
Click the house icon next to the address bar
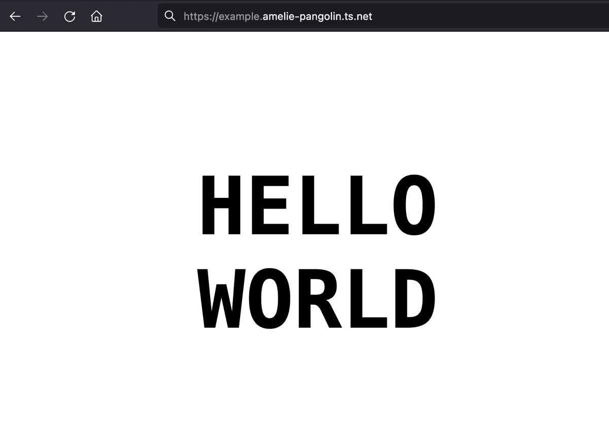(96, 16)
